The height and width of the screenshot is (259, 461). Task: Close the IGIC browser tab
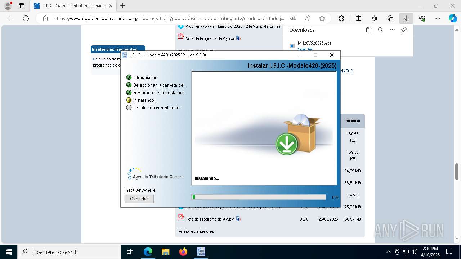click(x=111, y=6)
